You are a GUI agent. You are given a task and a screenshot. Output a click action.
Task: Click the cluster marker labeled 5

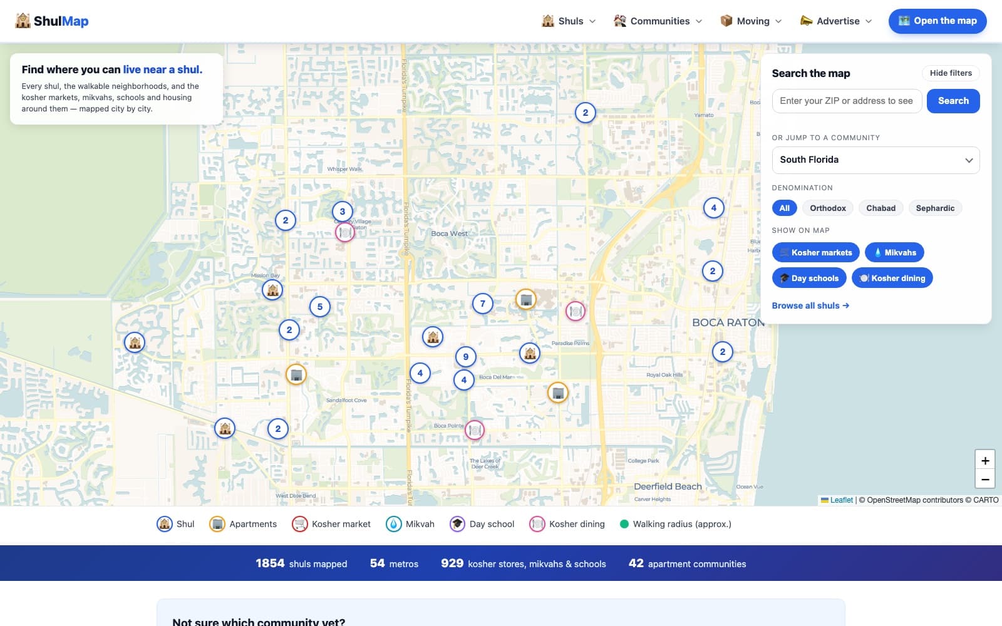320,307
